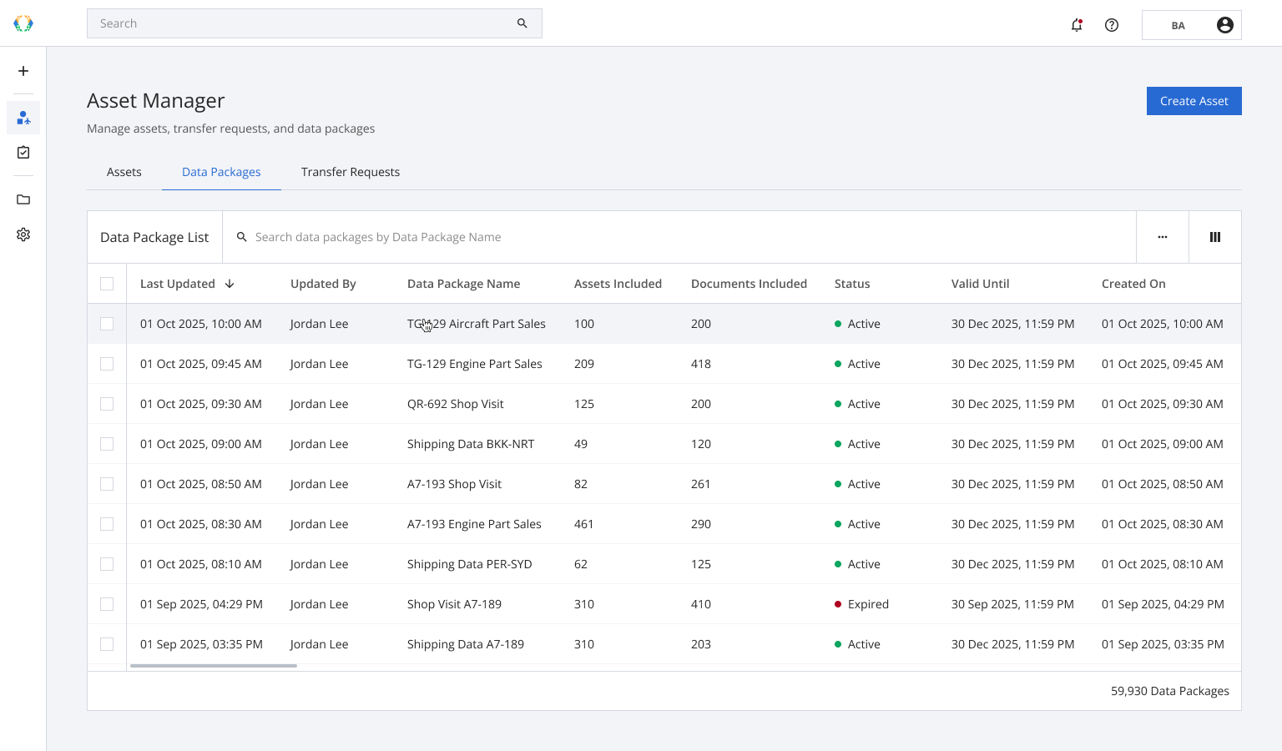Open the help question mark icon
Screen dimensions: 1282x751
[1112, 25]
